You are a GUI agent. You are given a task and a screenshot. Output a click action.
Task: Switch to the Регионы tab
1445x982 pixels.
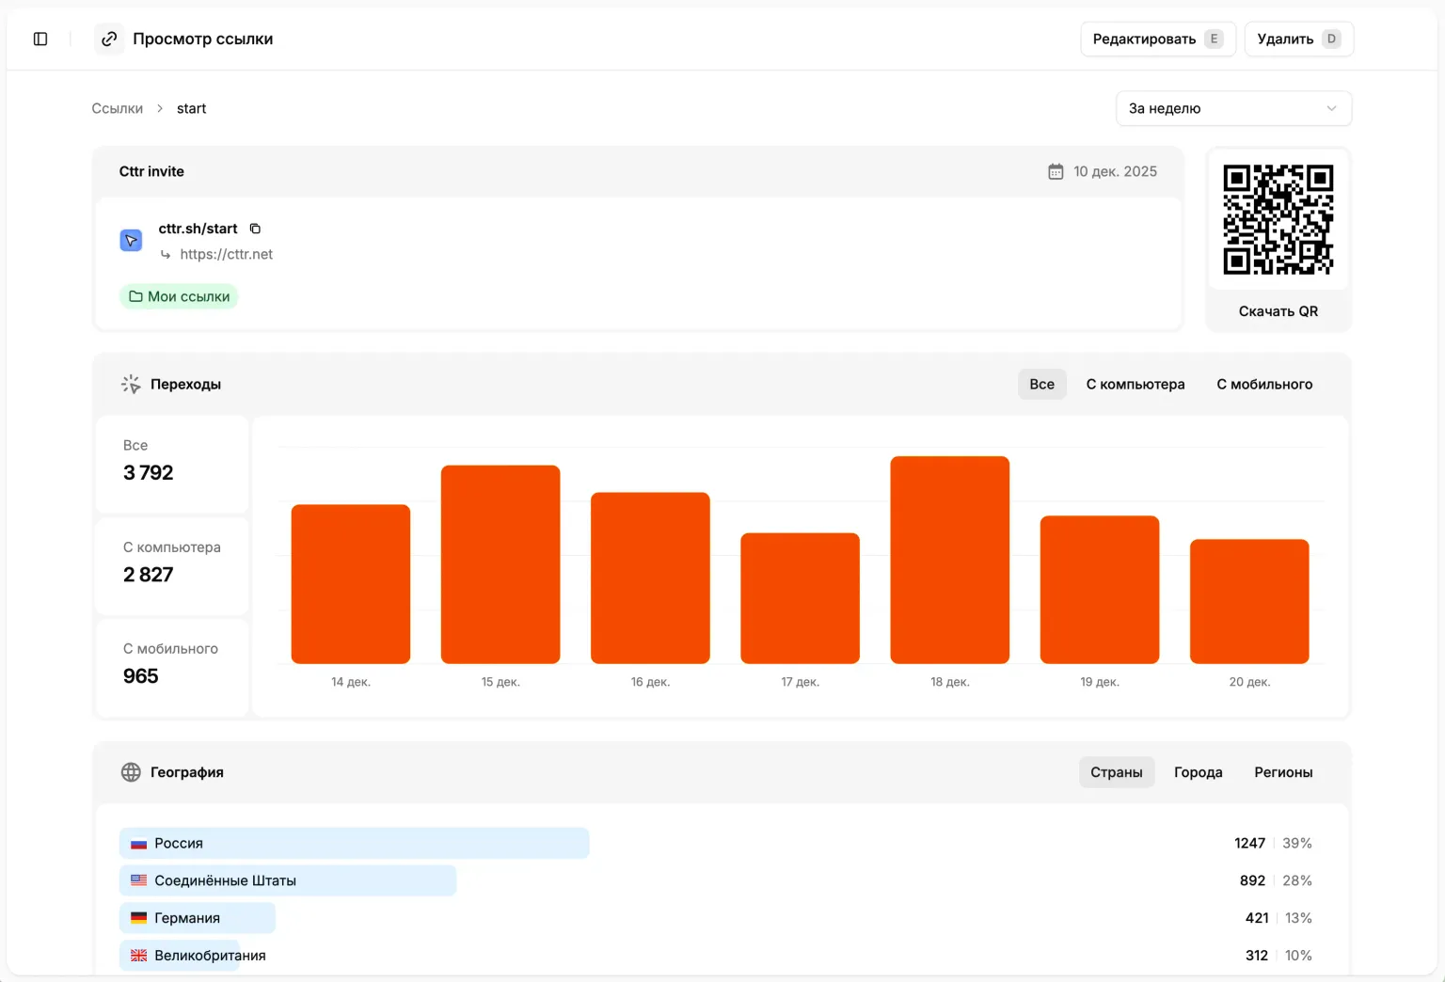tap(1282, 772)
